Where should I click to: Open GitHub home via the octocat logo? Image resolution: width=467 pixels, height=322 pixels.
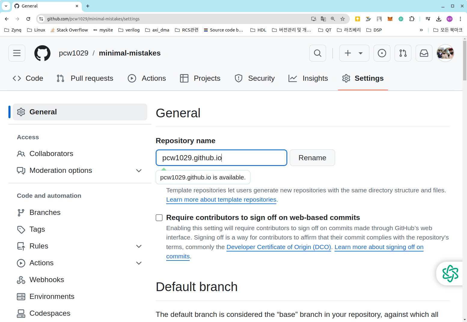click(x=42, y=53)
